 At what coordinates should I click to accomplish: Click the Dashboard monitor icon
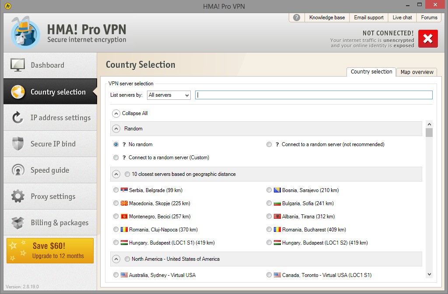point(17,65)
